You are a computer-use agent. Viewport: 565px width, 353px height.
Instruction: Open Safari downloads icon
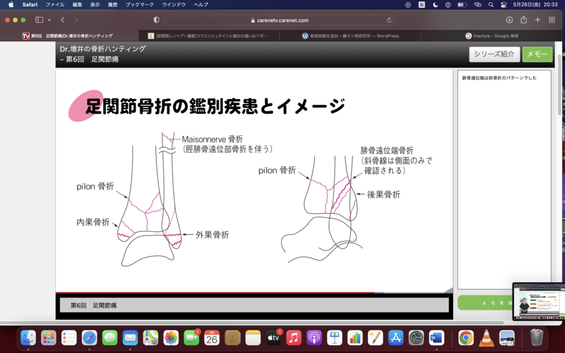pos(509,20)
